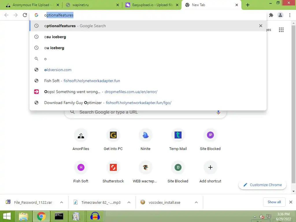296x222 pixels.
Task: Open the vocodex_install.exe download
Action: pyautogui.click(x=164, y=202)
